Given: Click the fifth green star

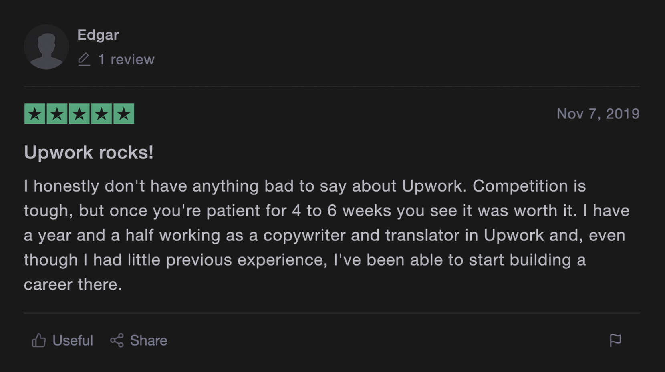Looking at the screenshot, I should coord(124,114).
